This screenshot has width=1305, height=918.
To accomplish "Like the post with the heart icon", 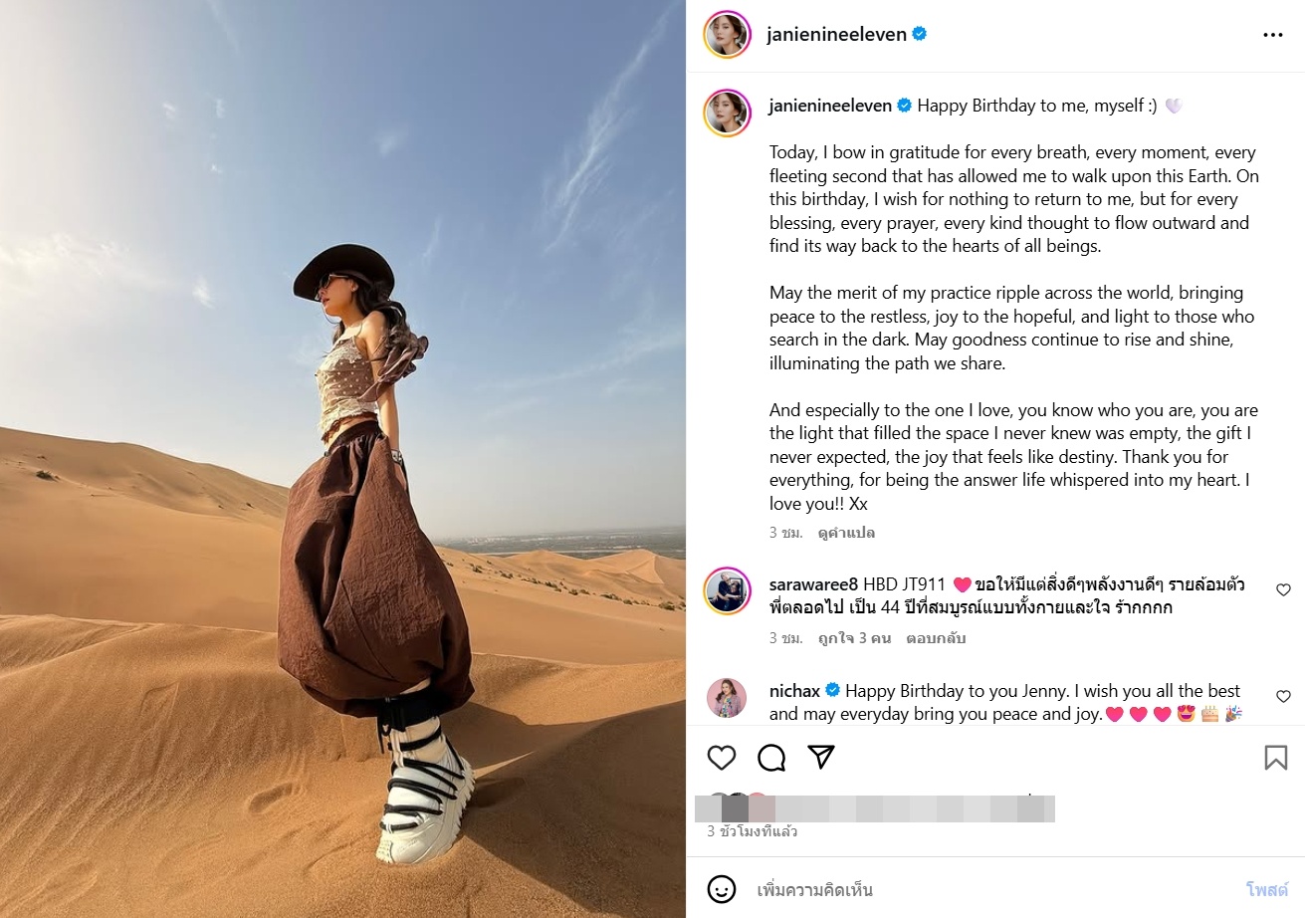I will click(722, 758).
